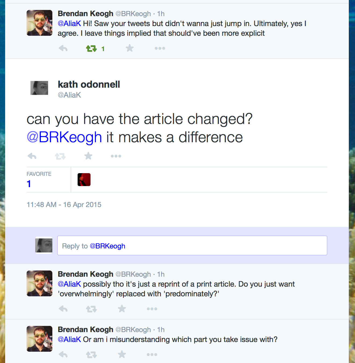Open more options on kath odonnell's tweet
Image resolution: width=355 pixels, height=363 pixels.
[x=116, y=156]
